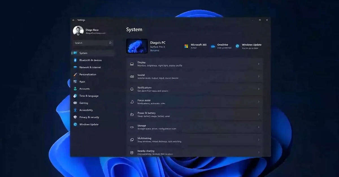Click the Storage drive icon
This screenshot has height=177, width=339.
pos(132,127)
